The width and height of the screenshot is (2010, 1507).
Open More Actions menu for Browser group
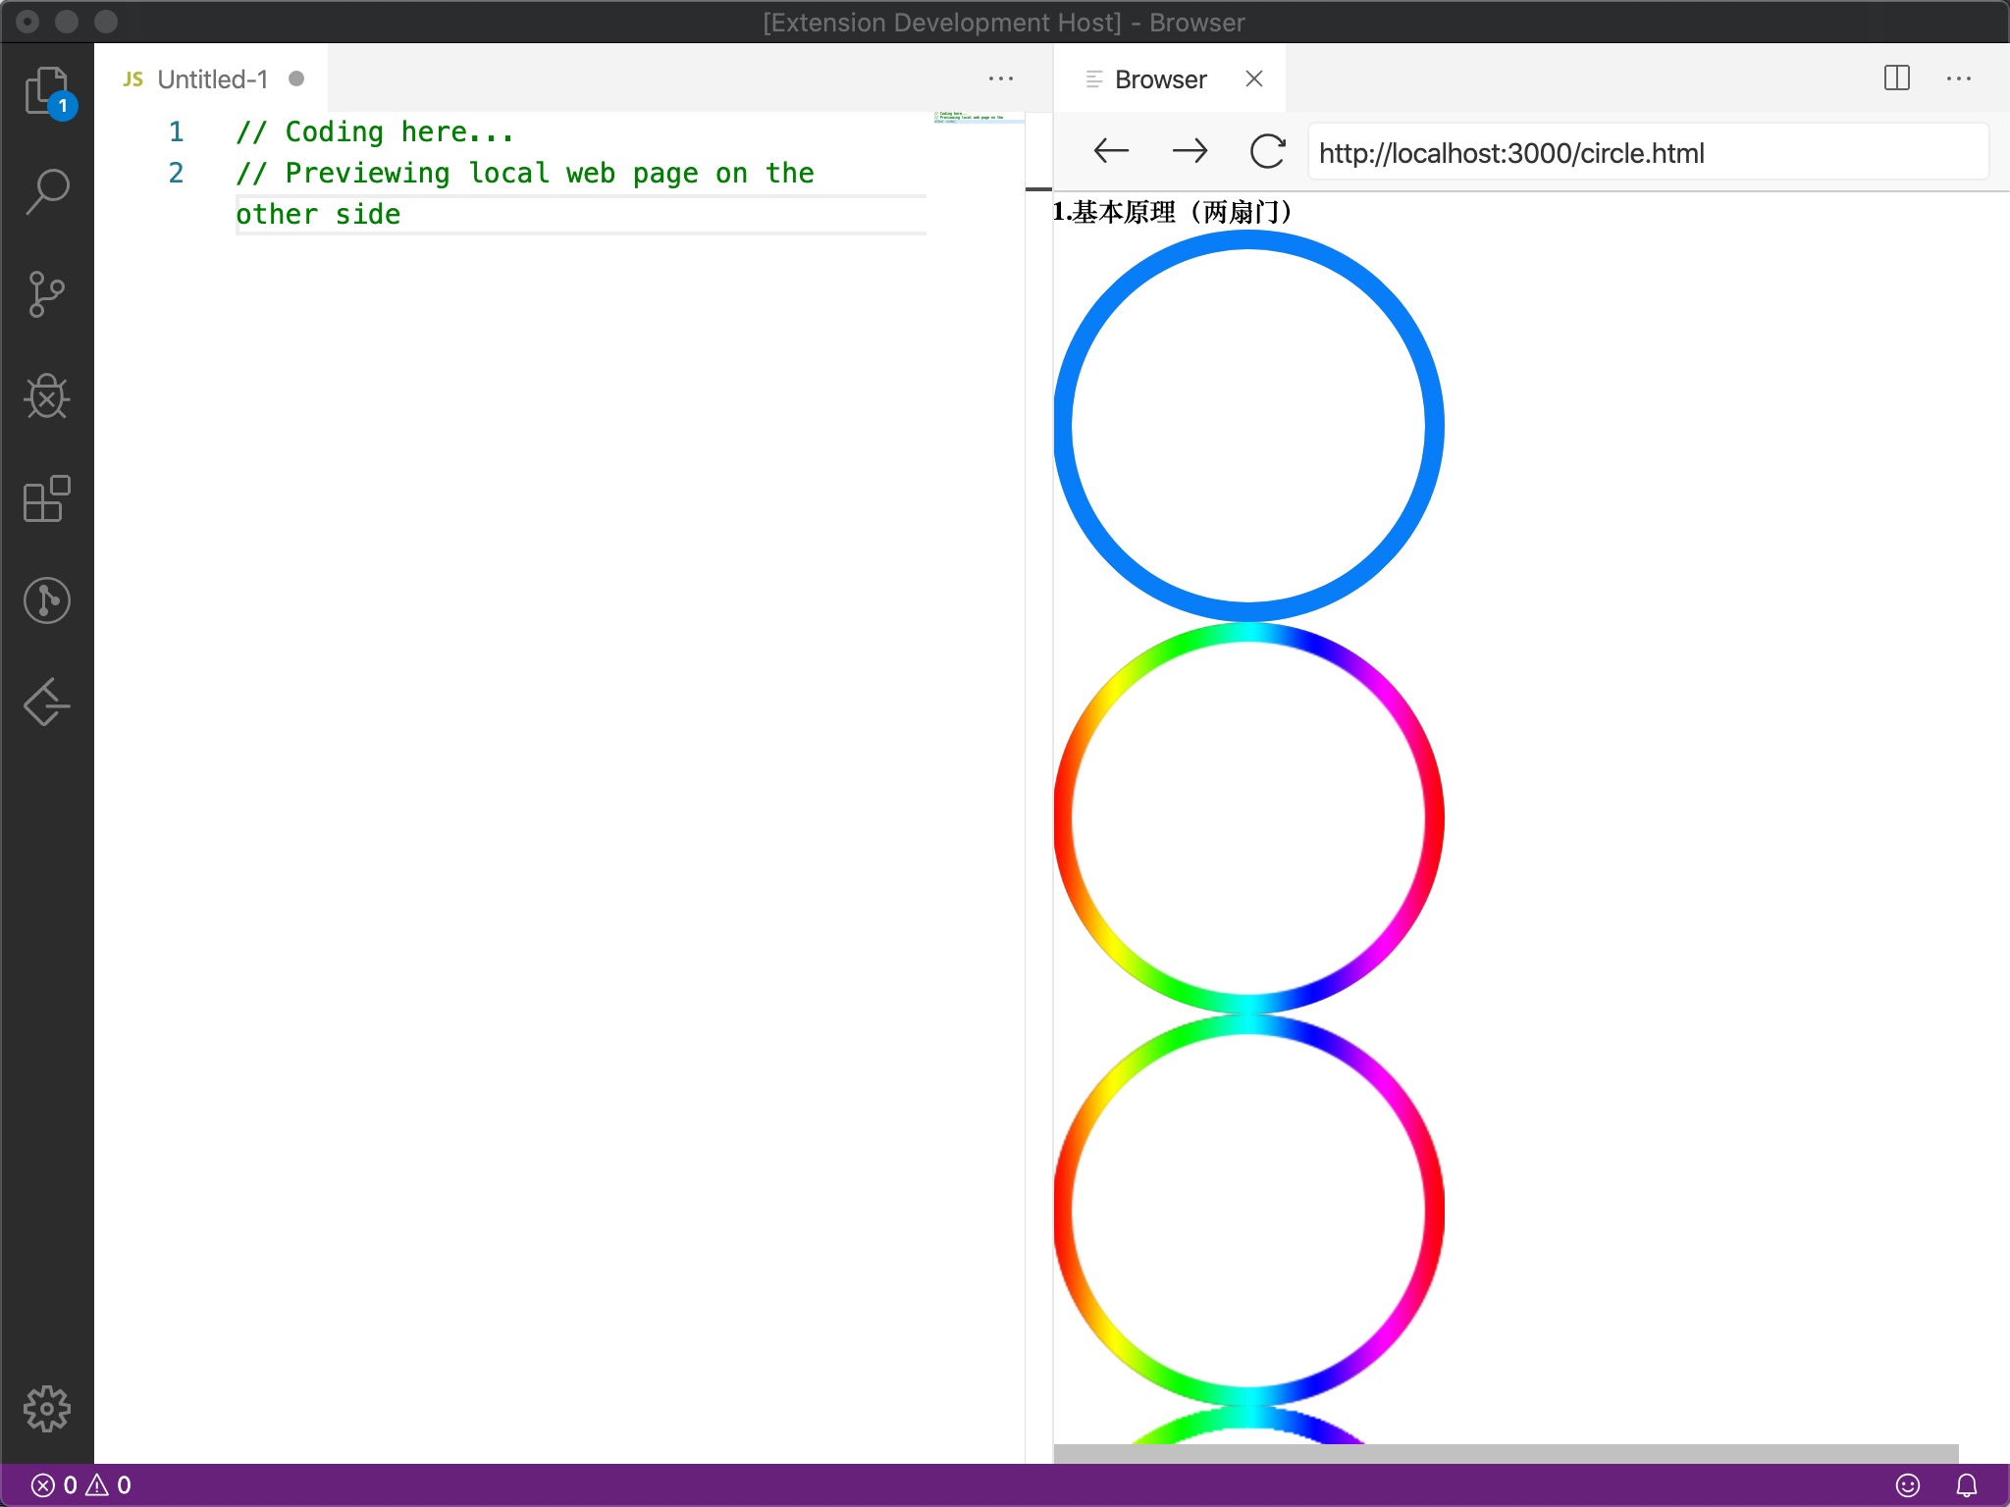(1958, 78)
